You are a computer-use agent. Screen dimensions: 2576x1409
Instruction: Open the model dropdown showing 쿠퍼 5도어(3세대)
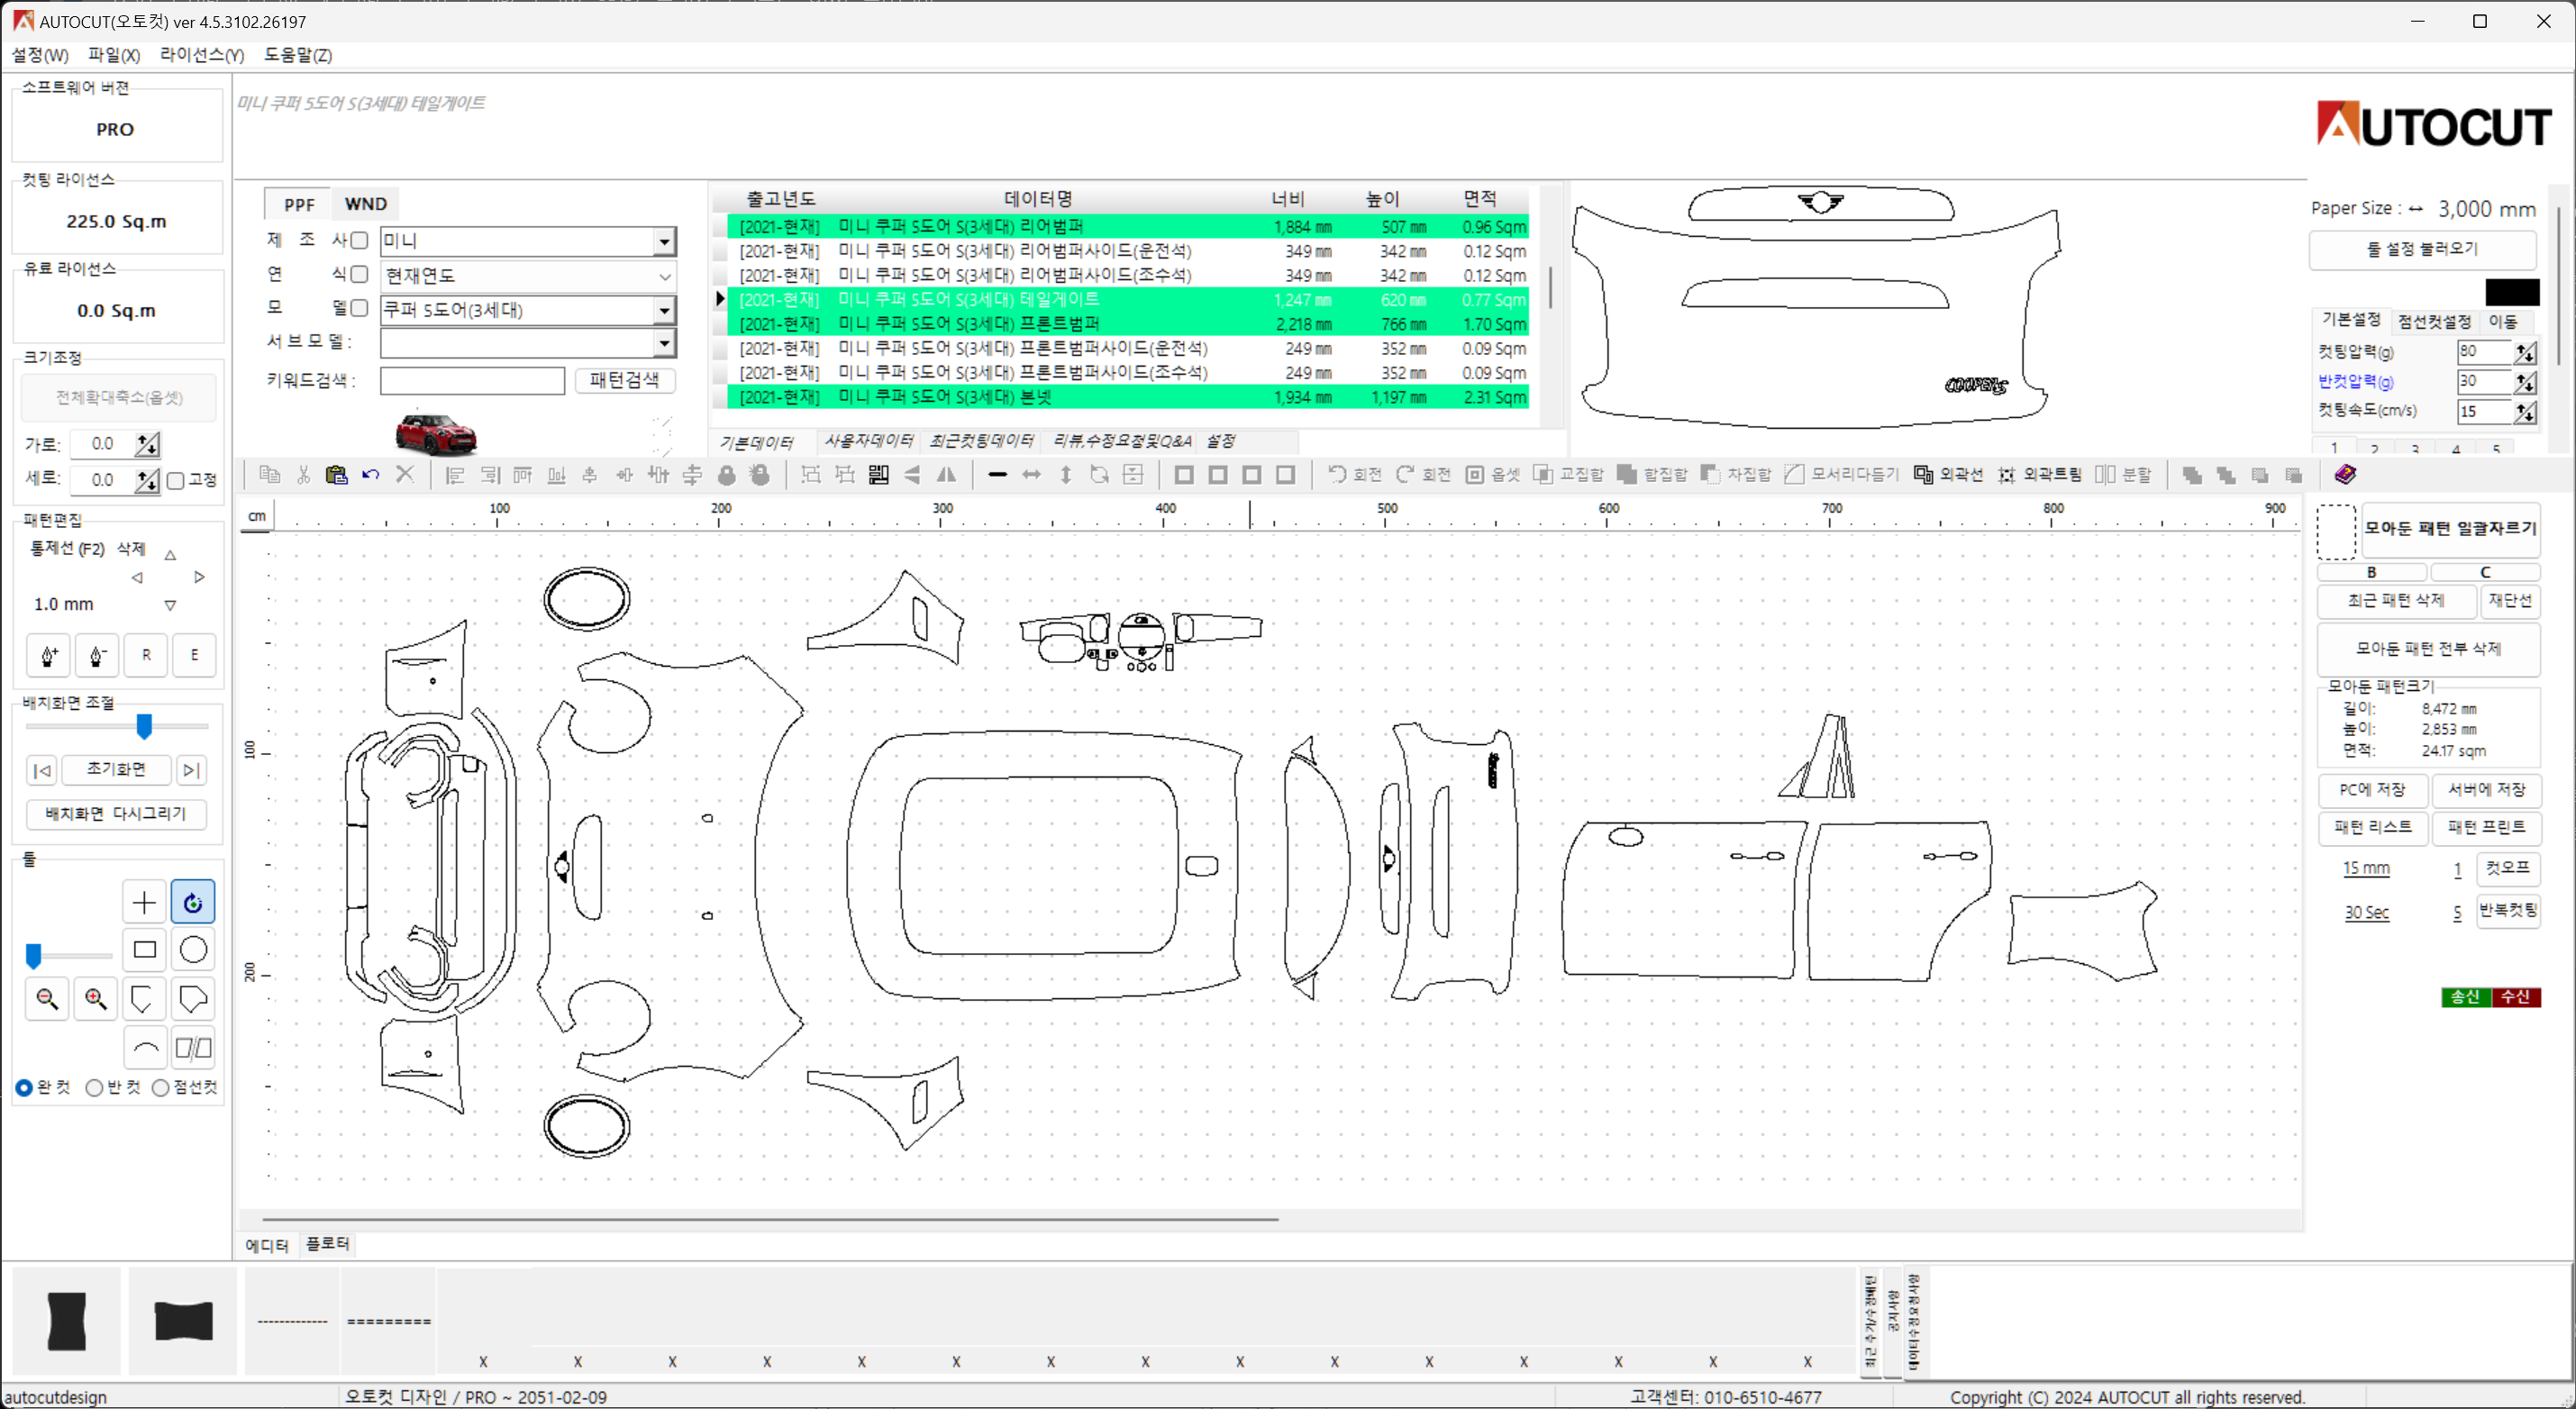[528, 310]
